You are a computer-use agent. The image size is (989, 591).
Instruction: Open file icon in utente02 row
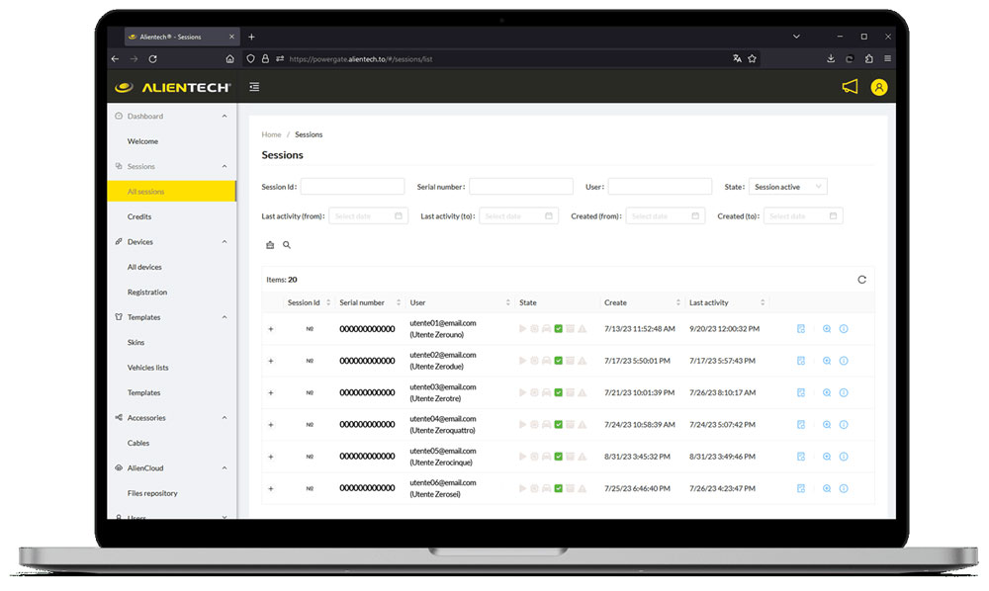[801, 361]
